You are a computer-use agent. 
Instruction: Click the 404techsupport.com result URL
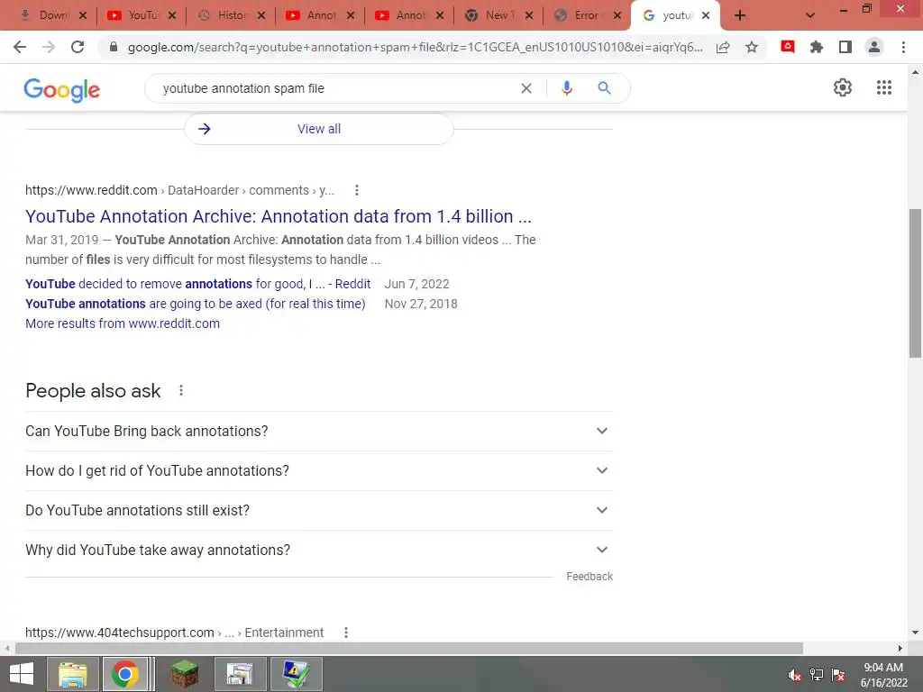tap(174, 633)
